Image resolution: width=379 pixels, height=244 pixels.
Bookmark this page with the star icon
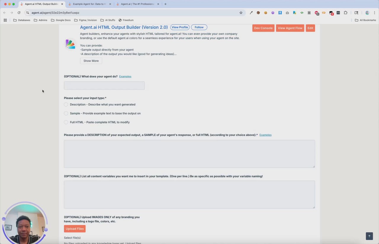[x=241, y=13]
